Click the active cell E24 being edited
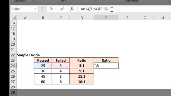The width and height of the screenshot is (171, 96). pos(106,66)
